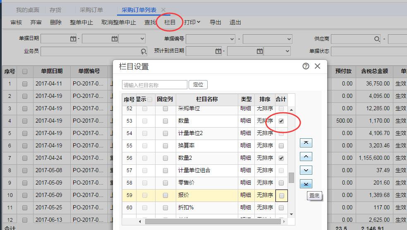This screenshot has width=407, height=230.
Task: Click the move-up arrow button
Action: click(x=305, y=157)
